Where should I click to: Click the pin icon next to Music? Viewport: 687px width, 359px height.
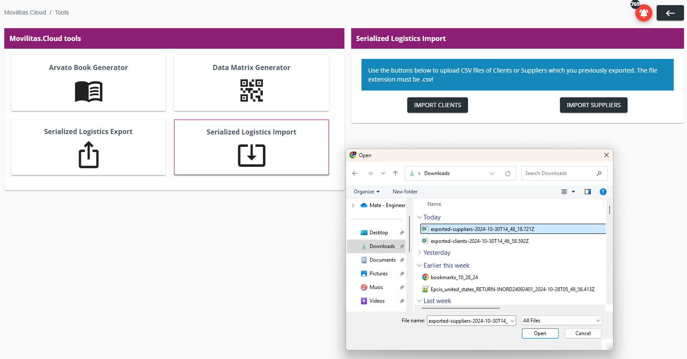[402, 287]
